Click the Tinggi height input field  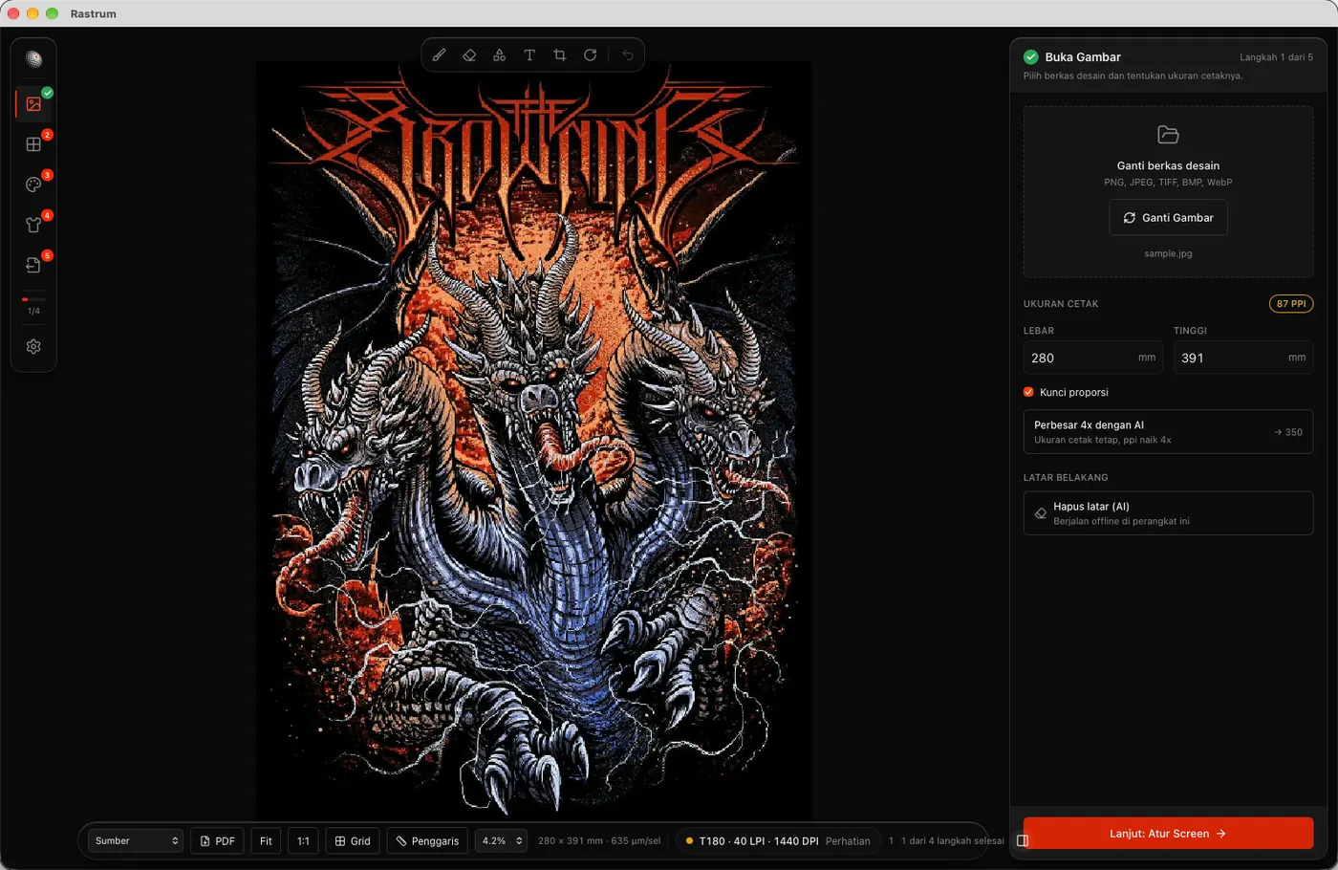click(x=1242, y=358)
